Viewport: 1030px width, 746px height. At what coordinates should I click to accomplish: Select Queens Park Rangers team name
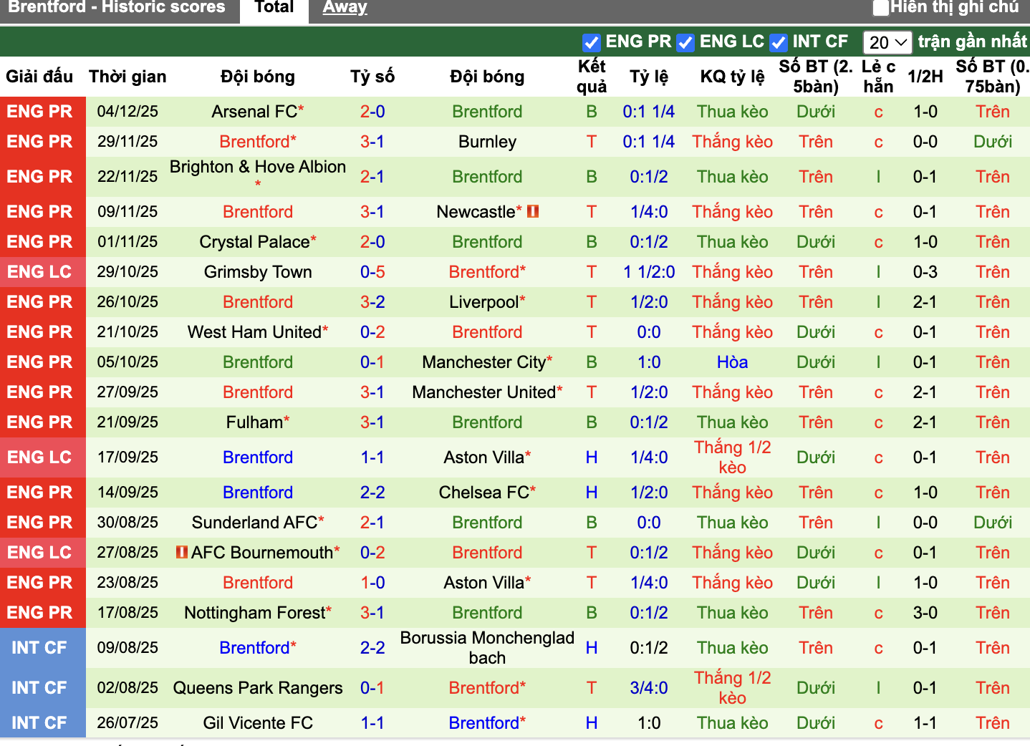pos(258,688)
